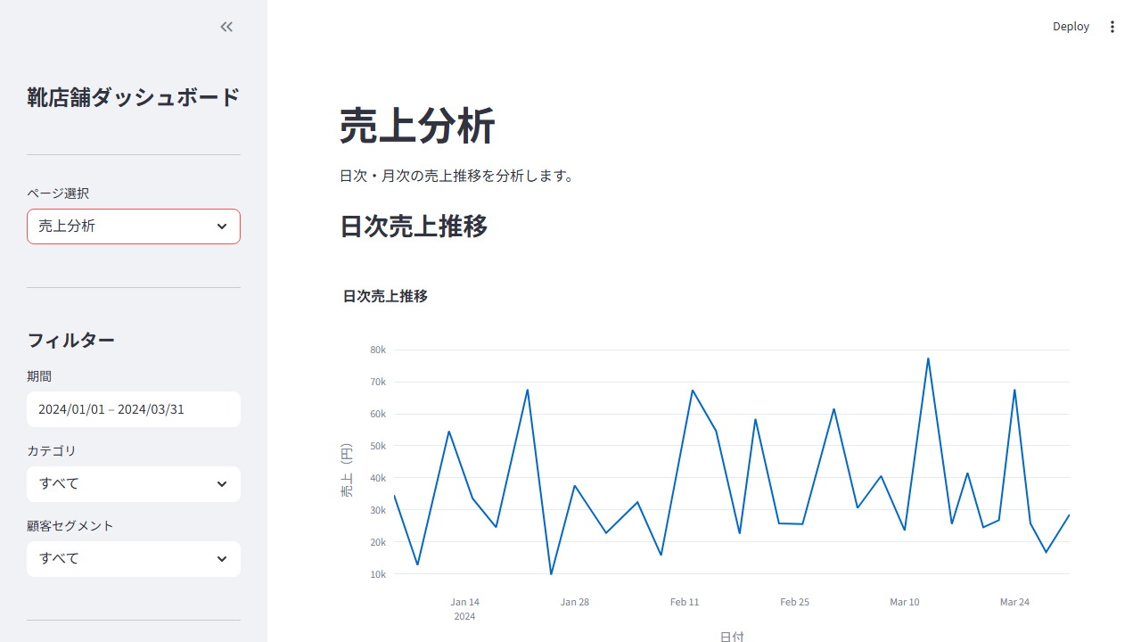This screenshot has width=1141, height=642.
Task: Click the 日付 axis title below the chart
Action: click(733, 636)
